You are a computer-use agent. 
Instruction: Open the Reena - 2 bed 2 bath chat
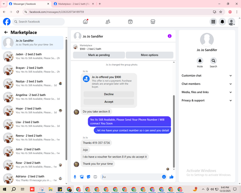[x=32, y=138]
